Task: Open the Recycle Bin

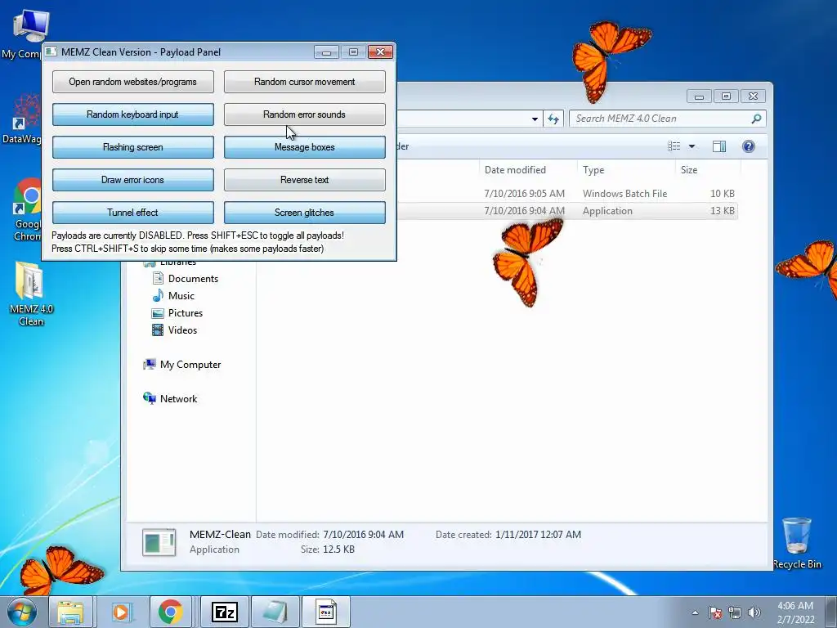Action: 797,543
